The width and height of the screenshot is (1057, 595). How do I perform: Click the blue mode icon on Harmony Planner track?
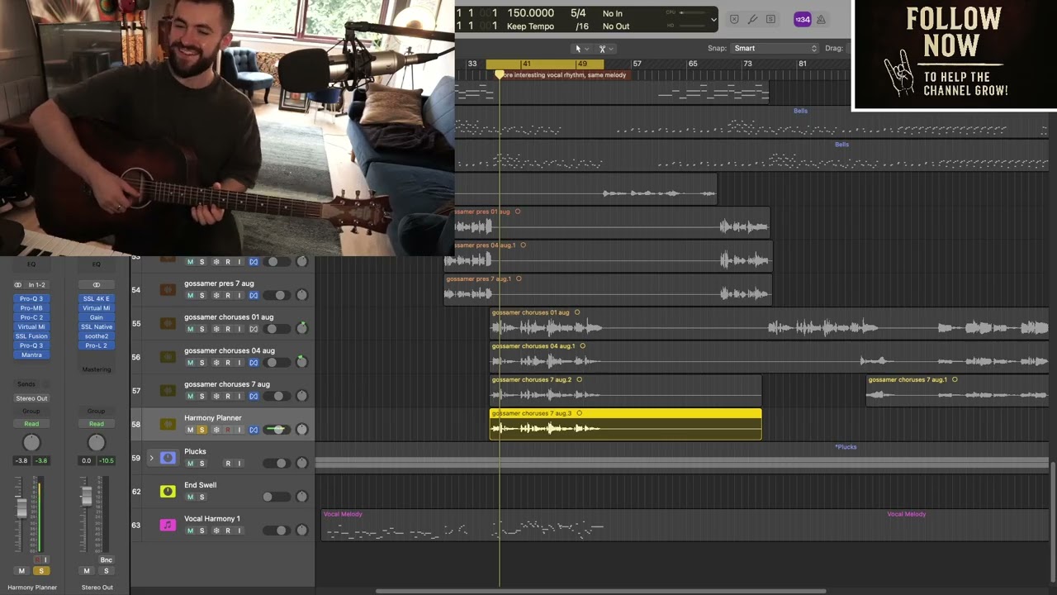point(254,430)
